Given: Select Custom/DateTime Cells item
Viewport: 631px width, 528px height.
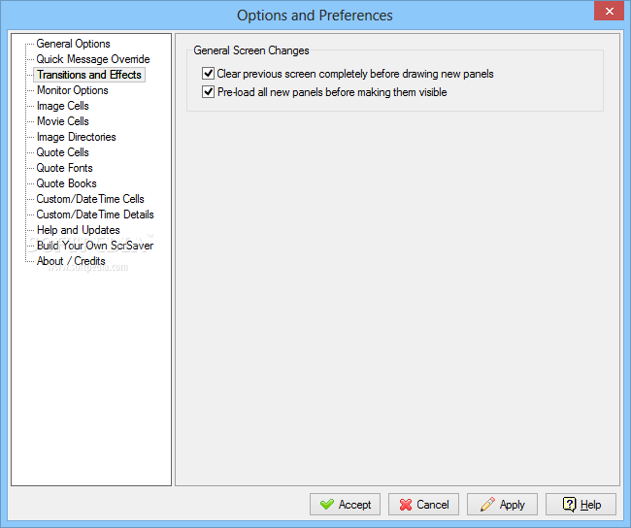Looking at the screenshot, I should click(x=90, y=199).
